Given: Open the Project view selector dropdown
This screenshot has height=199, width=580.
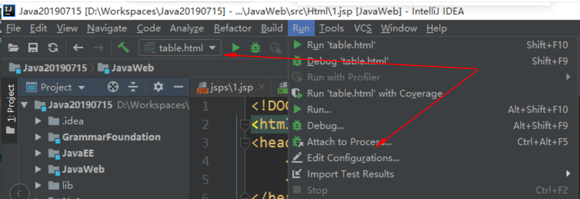Looking at the screenshot, I should pyautogui.click(x=56, y=88).
